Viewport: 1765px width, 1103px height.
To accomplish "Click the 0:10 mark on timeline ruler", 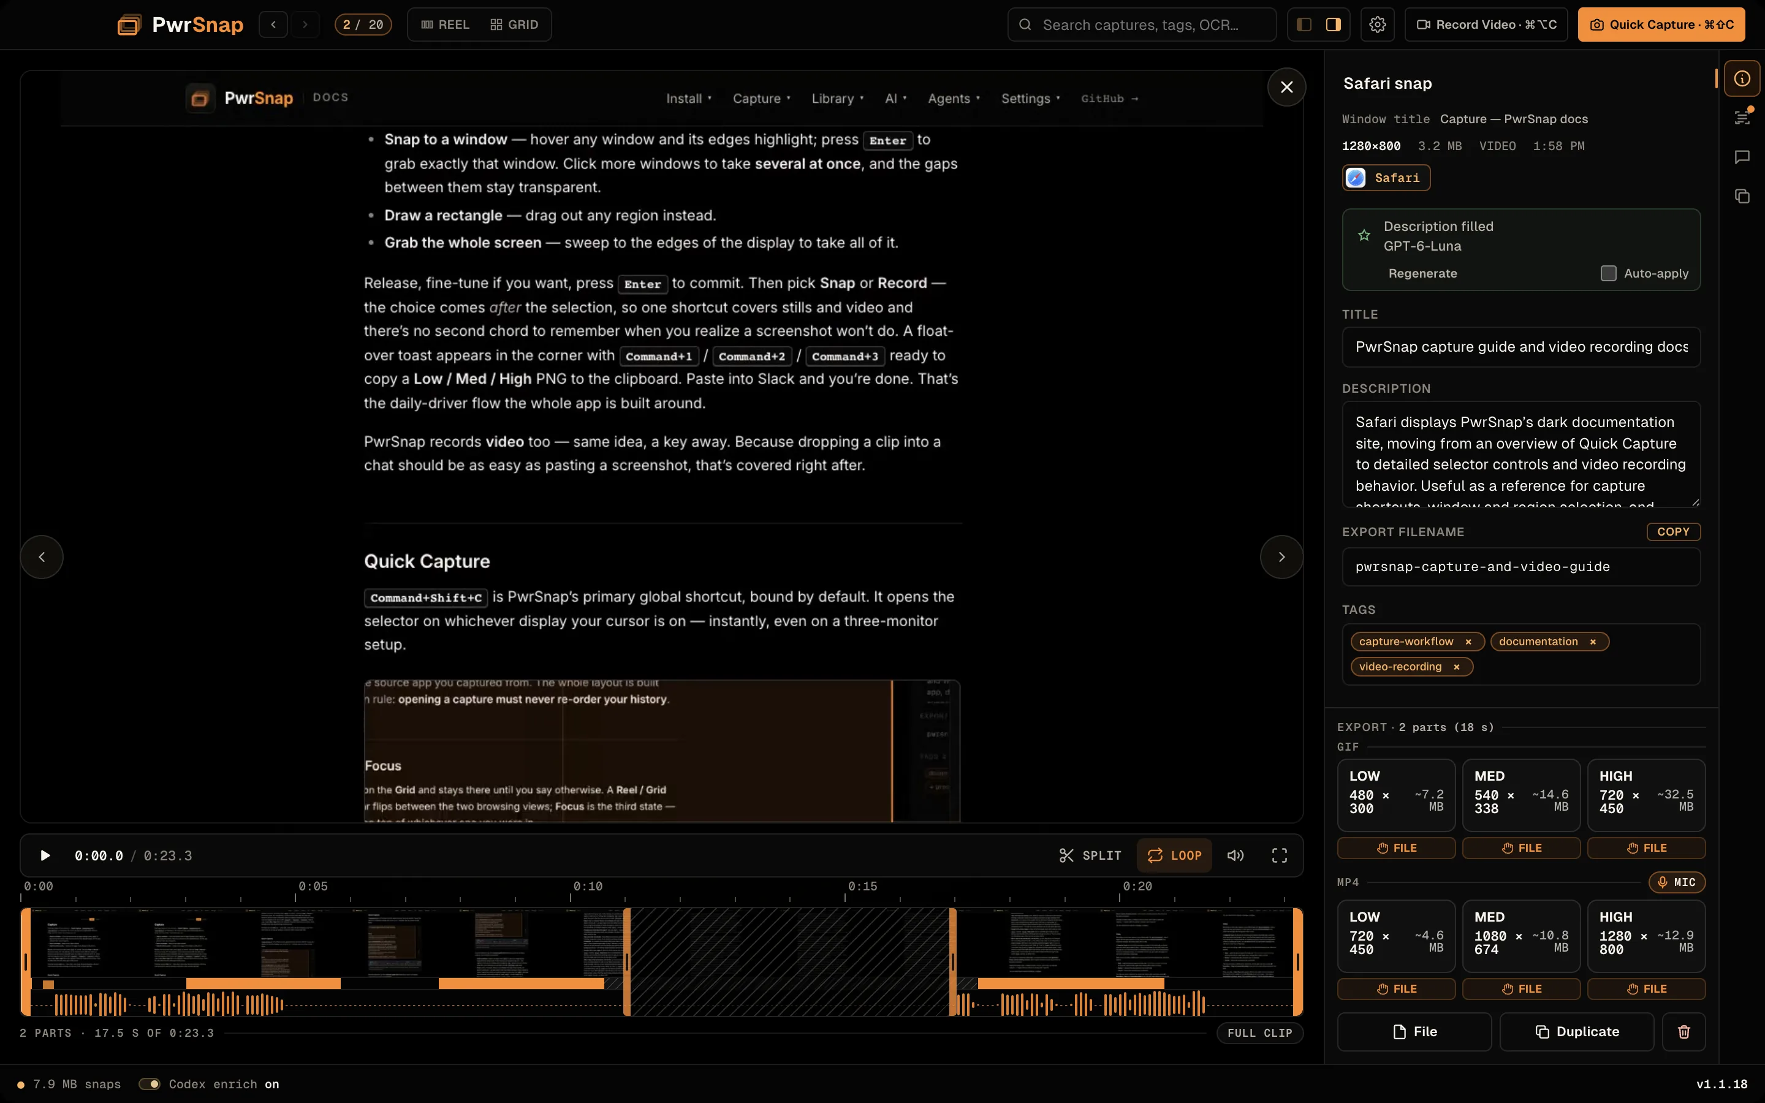I will (587, 886).
